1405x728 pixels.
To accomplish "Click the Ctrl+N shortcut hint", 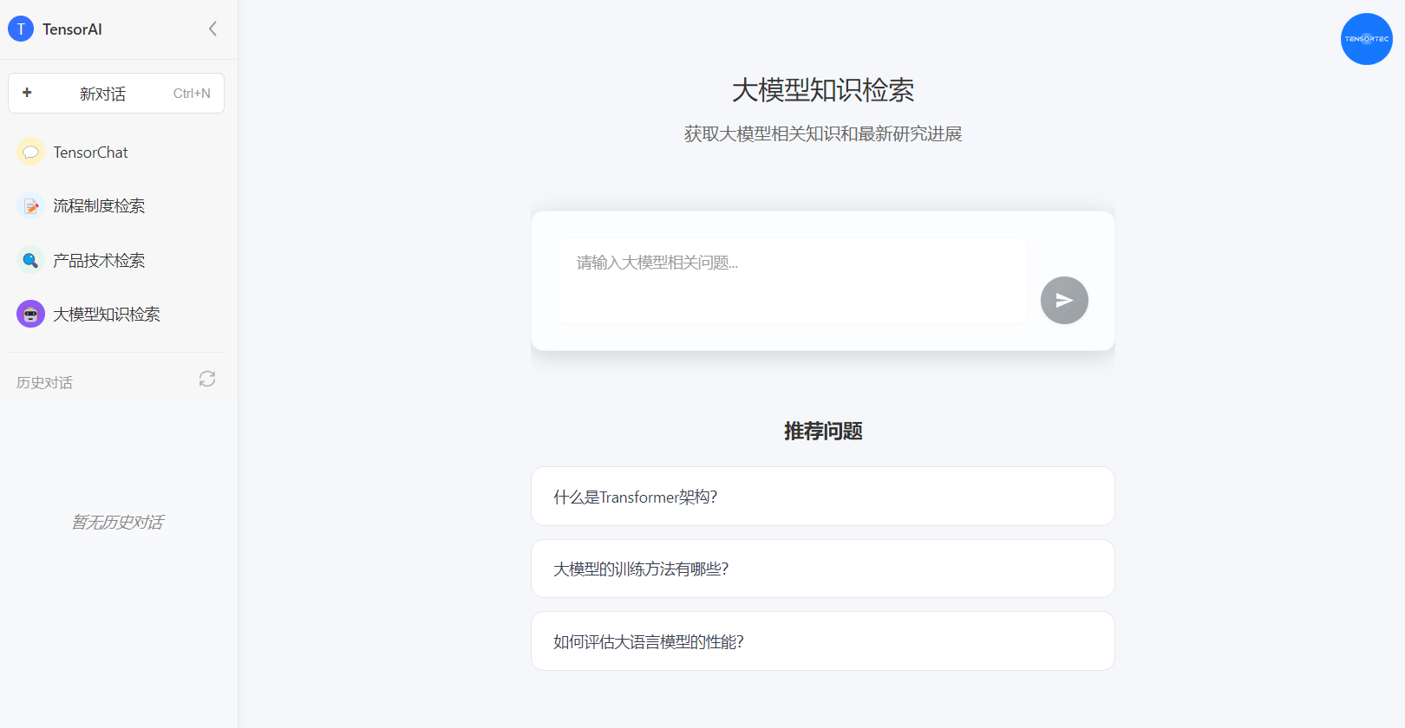I will coord(192,94).
